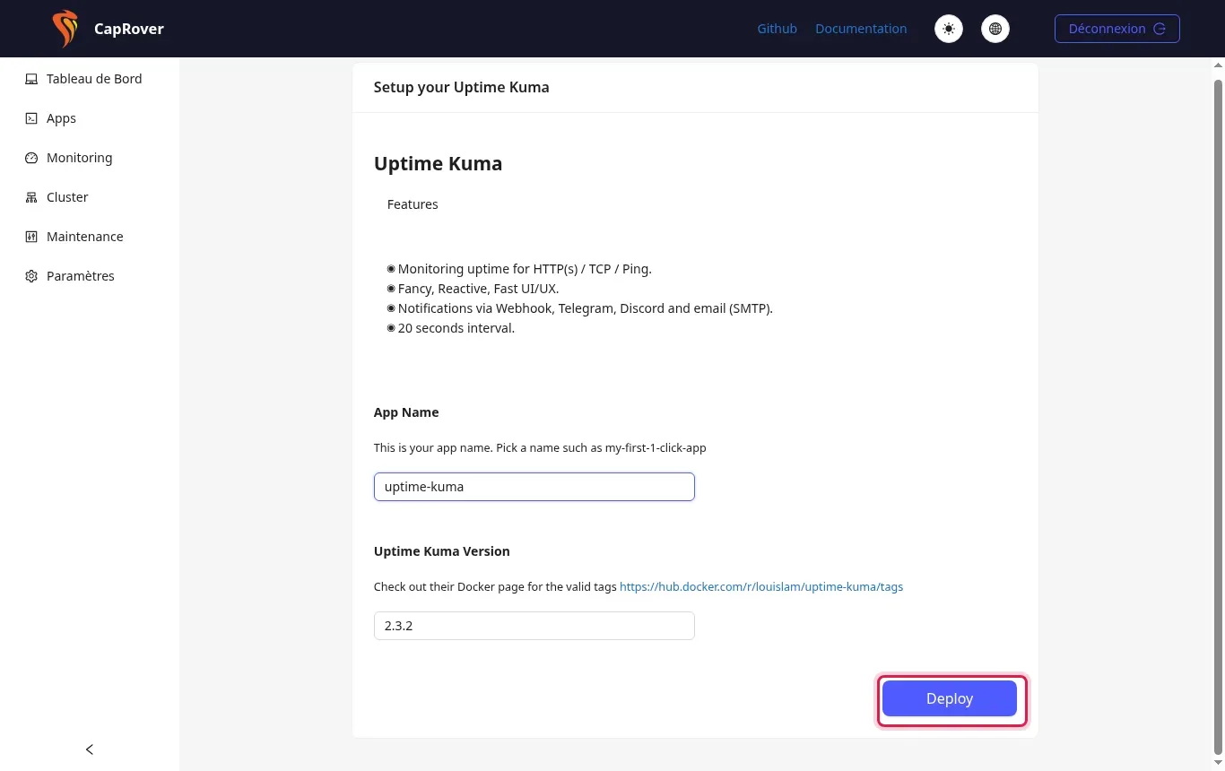The image size is (1225, 771).
Task: Click 'Fancy, Reactive, Fast UI/UX.' text
Action: tap(479, 289)
